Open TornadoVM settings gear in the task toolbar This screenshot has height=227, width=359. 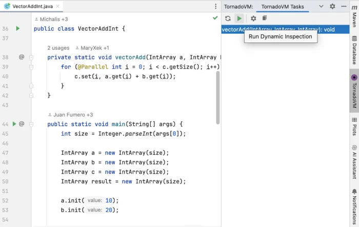coord(253,18)
